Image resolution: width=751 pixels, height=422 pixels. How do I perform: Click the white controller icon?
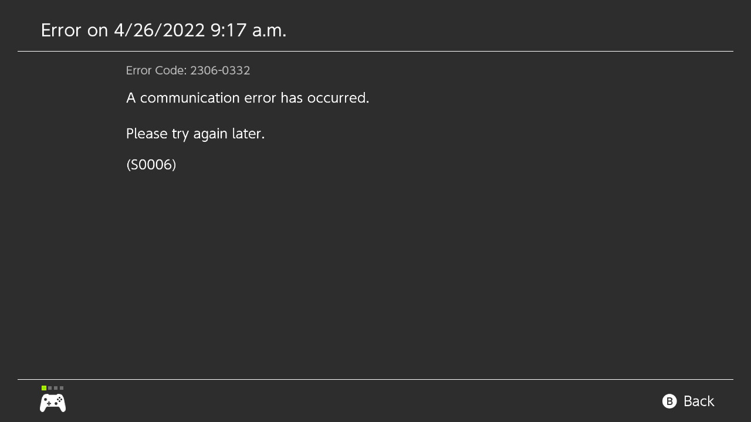(x=53, y=403)
